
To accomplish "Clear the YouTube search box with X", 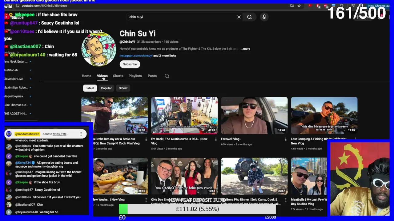I will [239, 17].
